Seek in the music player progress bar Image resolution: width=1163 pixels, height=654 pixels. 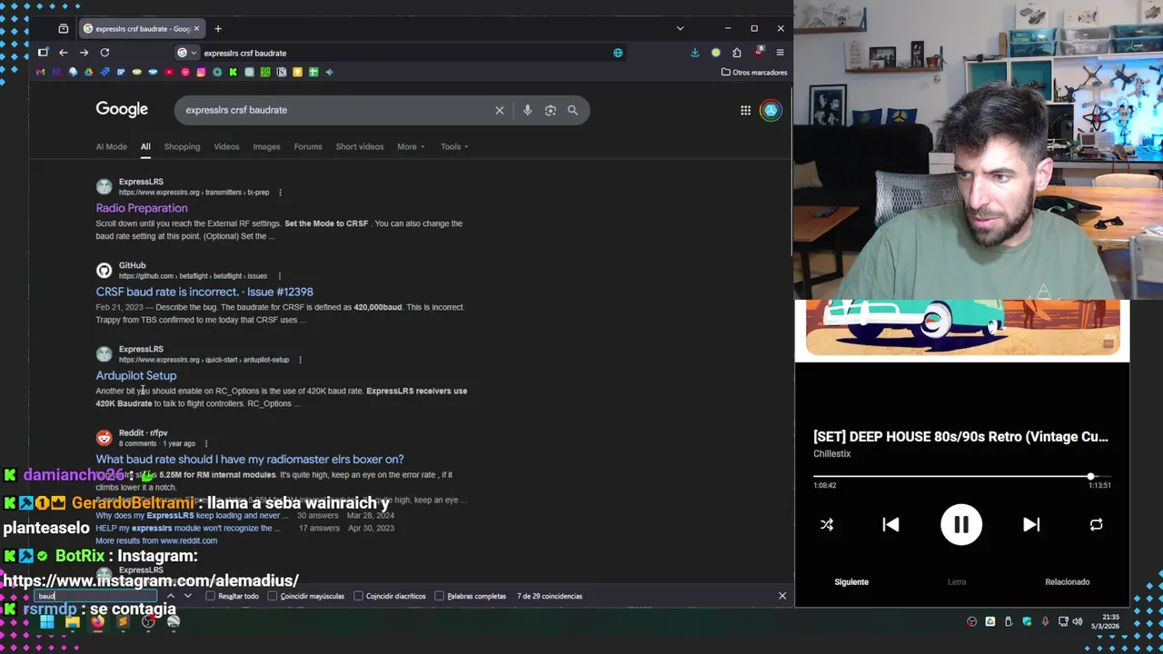[x=961, y=476]
